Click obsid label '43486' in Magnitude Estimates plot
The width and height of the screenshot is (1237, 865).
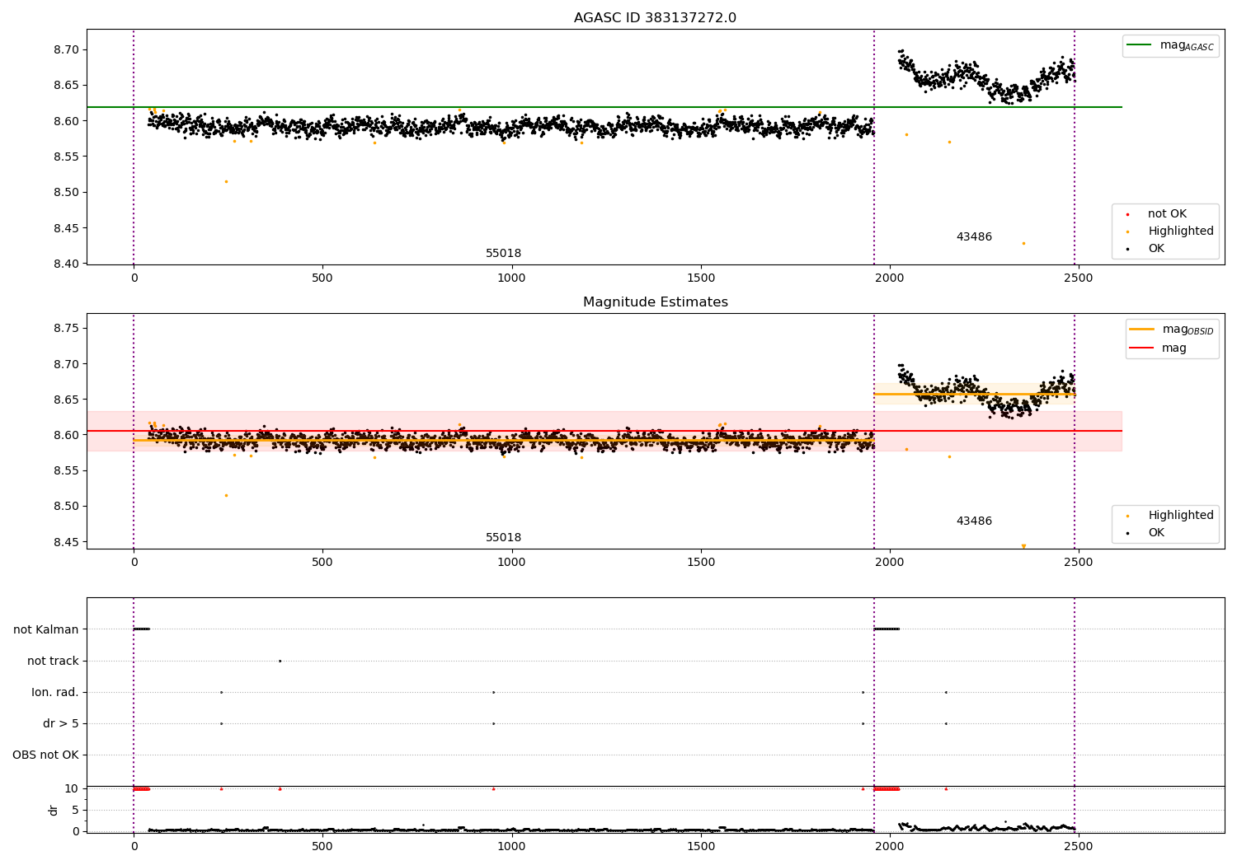pyautogui.click(x=974, y=521)
